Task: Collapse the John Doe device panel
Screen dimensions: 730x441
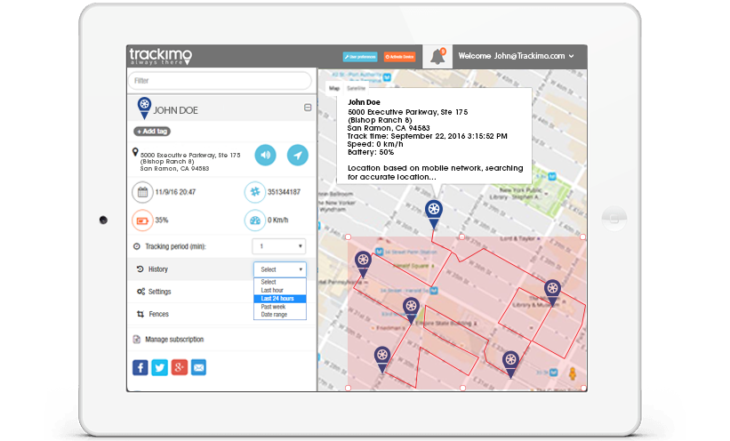Action: (x=308, y=108)
